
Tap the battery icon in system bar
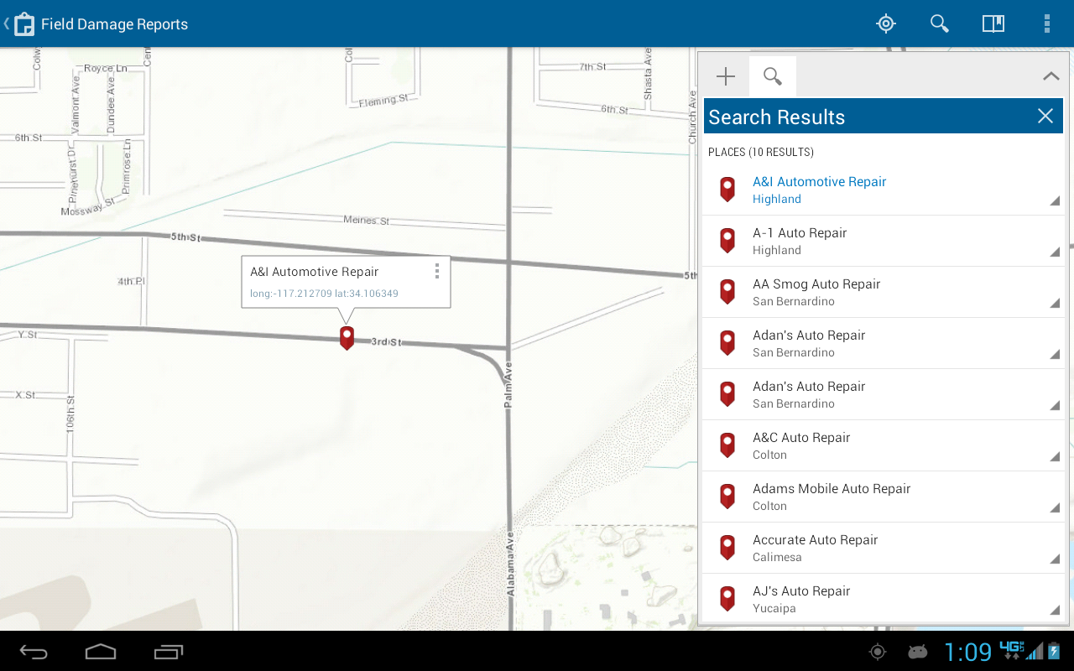pos(1055,651)
